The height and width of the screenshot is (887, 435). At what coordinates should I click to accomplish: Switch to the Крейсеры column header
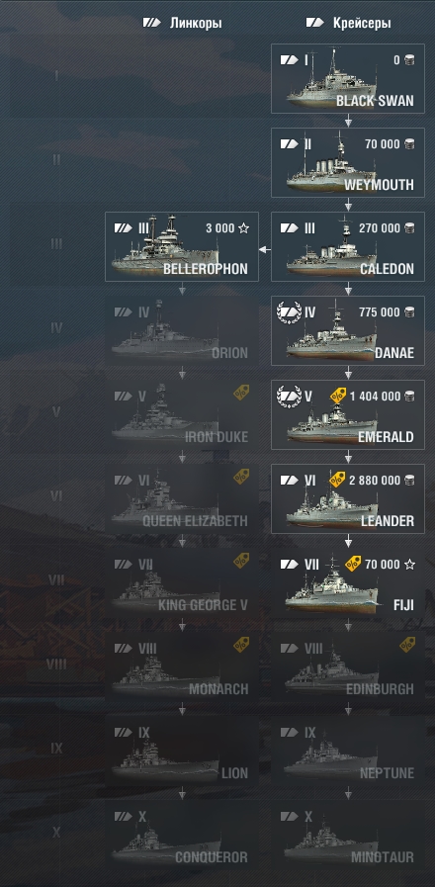pyautogui.click(x=348, y=23)
